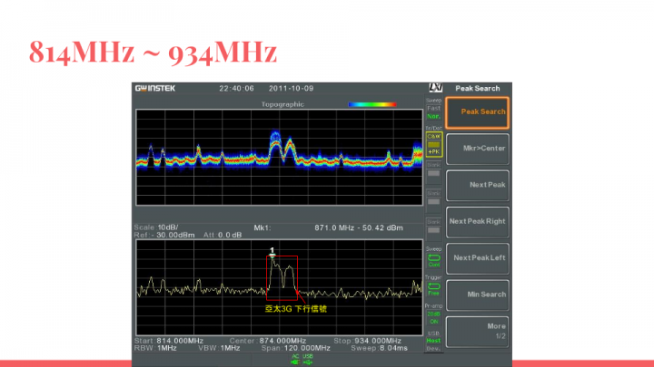
Task: Open More 1/2 softkey page
Action: 478,332
